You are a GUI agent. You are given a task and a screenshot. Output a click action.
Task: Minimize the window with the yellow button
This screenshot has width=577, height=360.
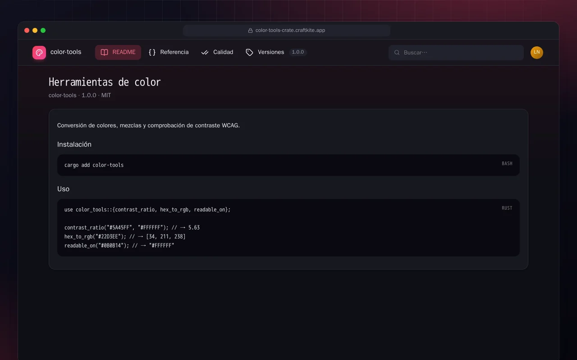(35, 31)
